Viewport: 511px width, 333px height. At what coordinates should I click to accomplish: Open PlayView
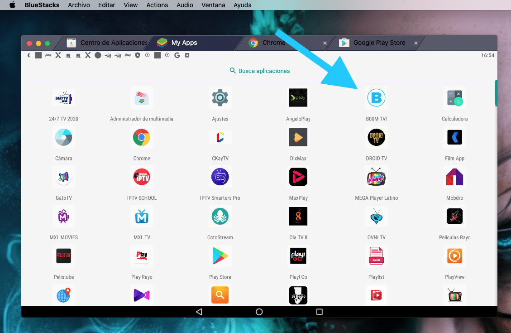tap(454, 256)
